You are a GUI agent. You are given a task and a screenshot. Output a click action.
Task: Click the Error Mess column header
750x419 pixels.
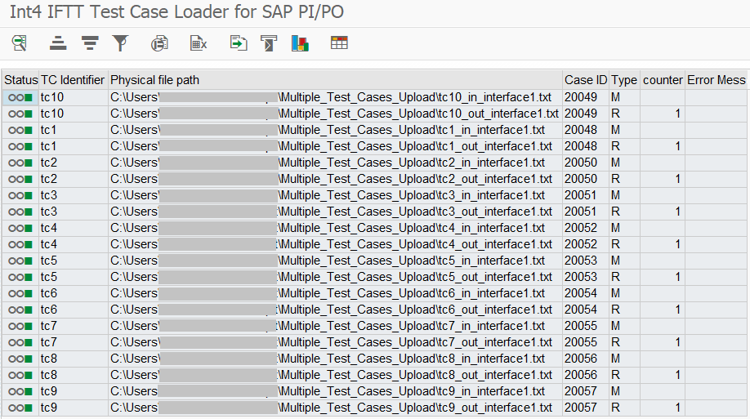[x=716, y=80]
